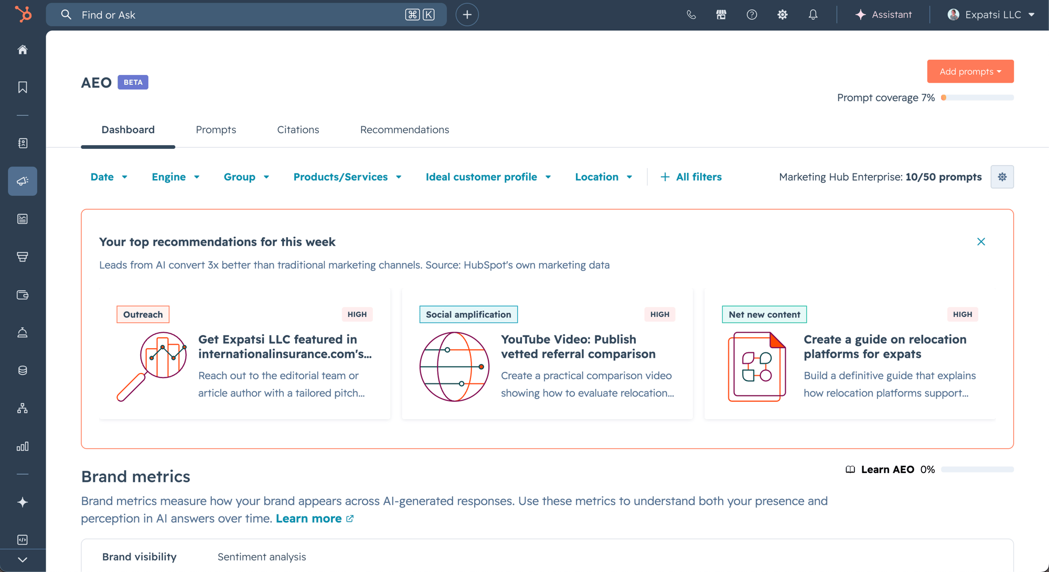Open the Expatsi LLC account menu
Screen dimensions: 1049x572
pos(991,15)
